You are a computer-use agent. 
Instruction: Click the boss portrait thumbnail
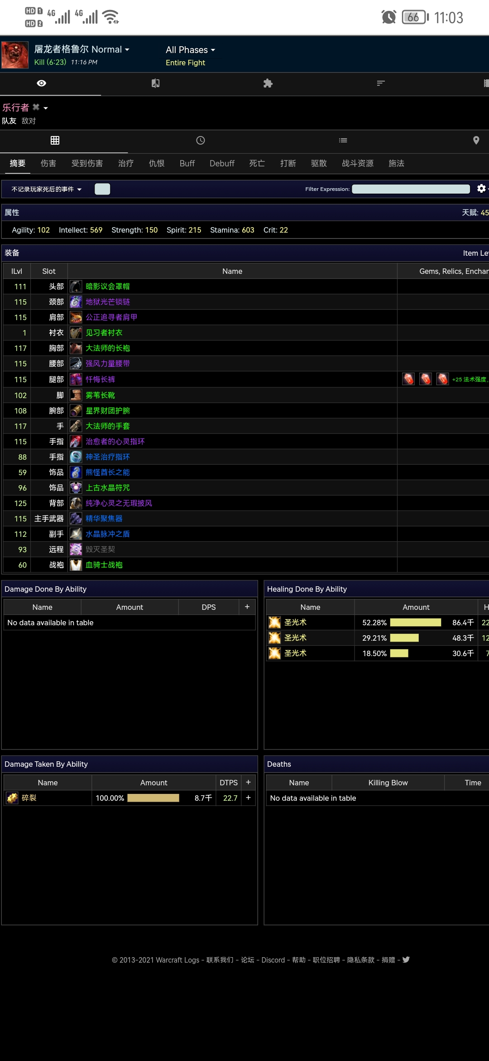point(15,55)
